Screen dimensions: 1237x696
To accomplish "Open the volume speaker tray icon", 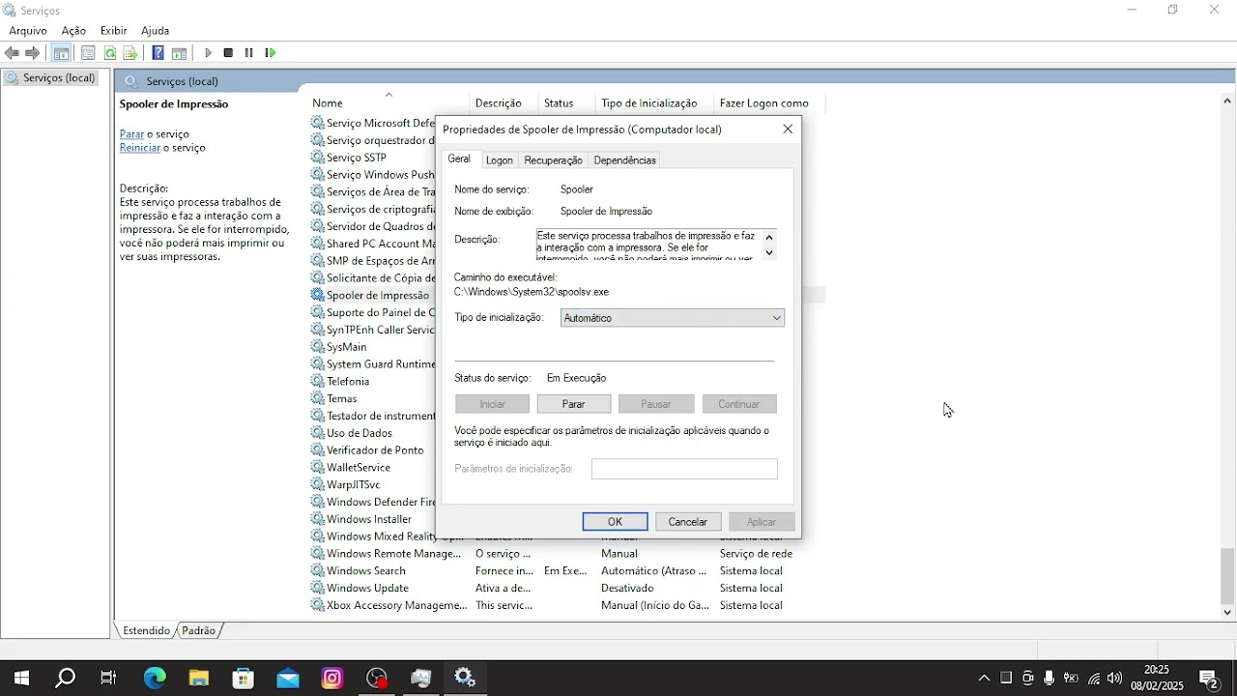I will [x=1115, y=679].
